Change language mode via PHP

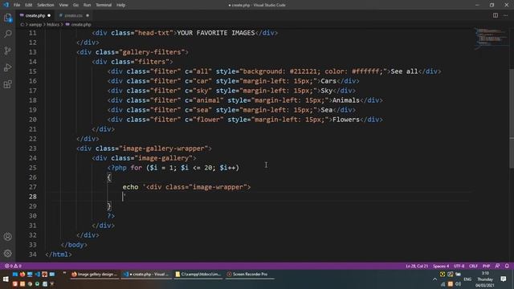487,266
